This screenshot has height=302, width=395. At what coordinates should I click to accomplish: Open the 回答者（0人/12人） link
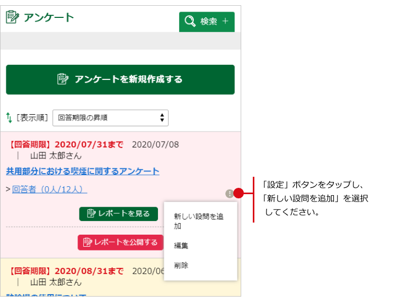(50, 189)
